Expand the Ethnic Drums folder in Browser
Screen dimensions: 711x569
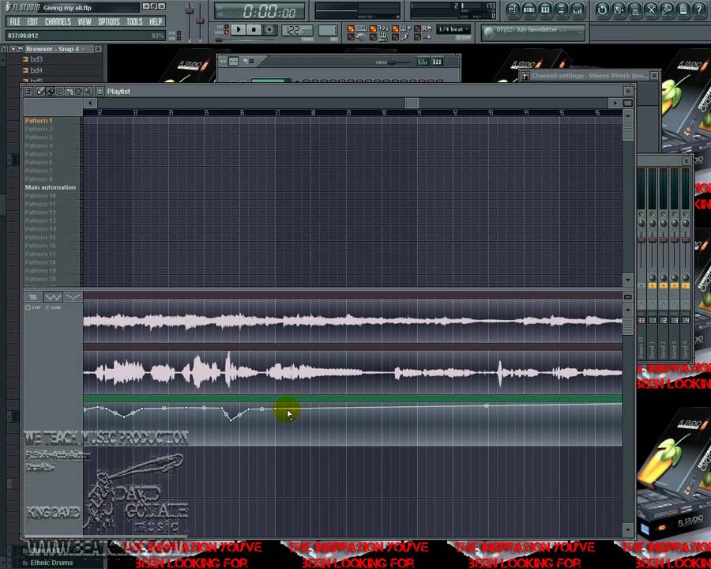pos(51,563)
